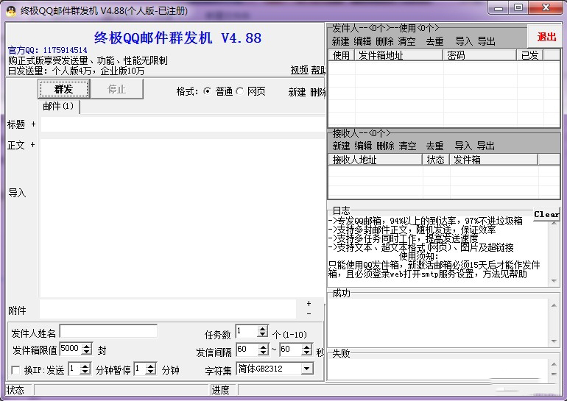Increase the 任务数 spinner value
This screenshot has height=401, width=567.
263,328
